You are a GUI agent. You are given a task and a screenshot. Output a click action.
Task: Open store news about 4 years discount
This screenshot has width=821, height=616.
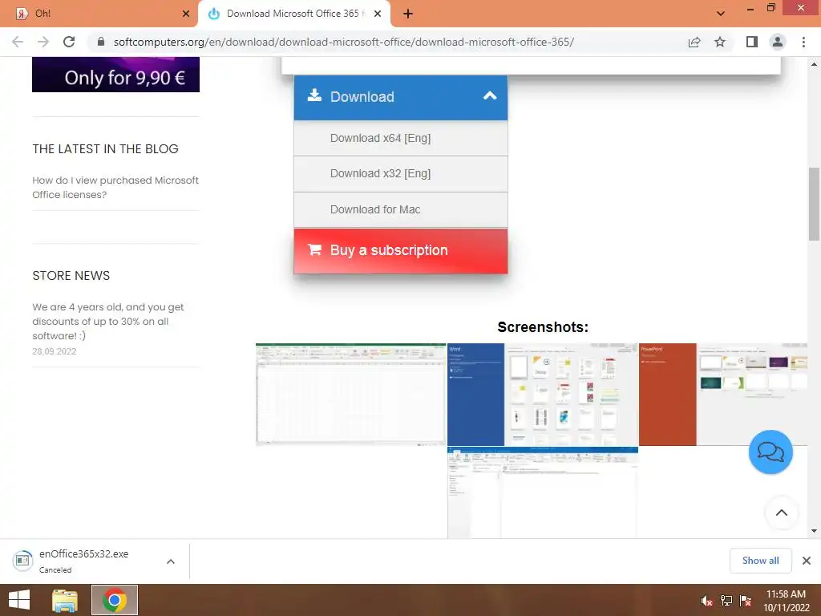point(108,321)
